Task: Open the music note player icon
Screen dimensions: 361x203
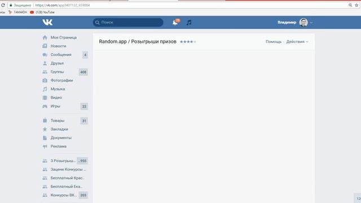Action: click(x=189, y=23)
